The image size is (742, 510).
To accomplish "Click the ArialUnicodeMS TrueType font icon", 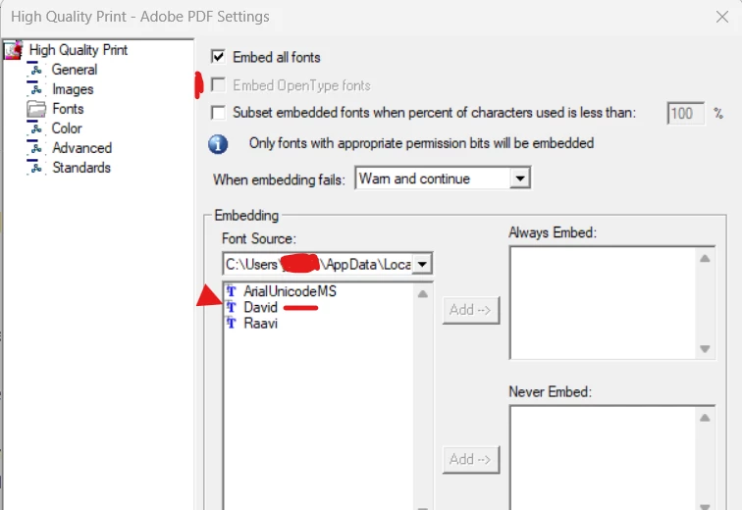I will [x=231, y=290].
